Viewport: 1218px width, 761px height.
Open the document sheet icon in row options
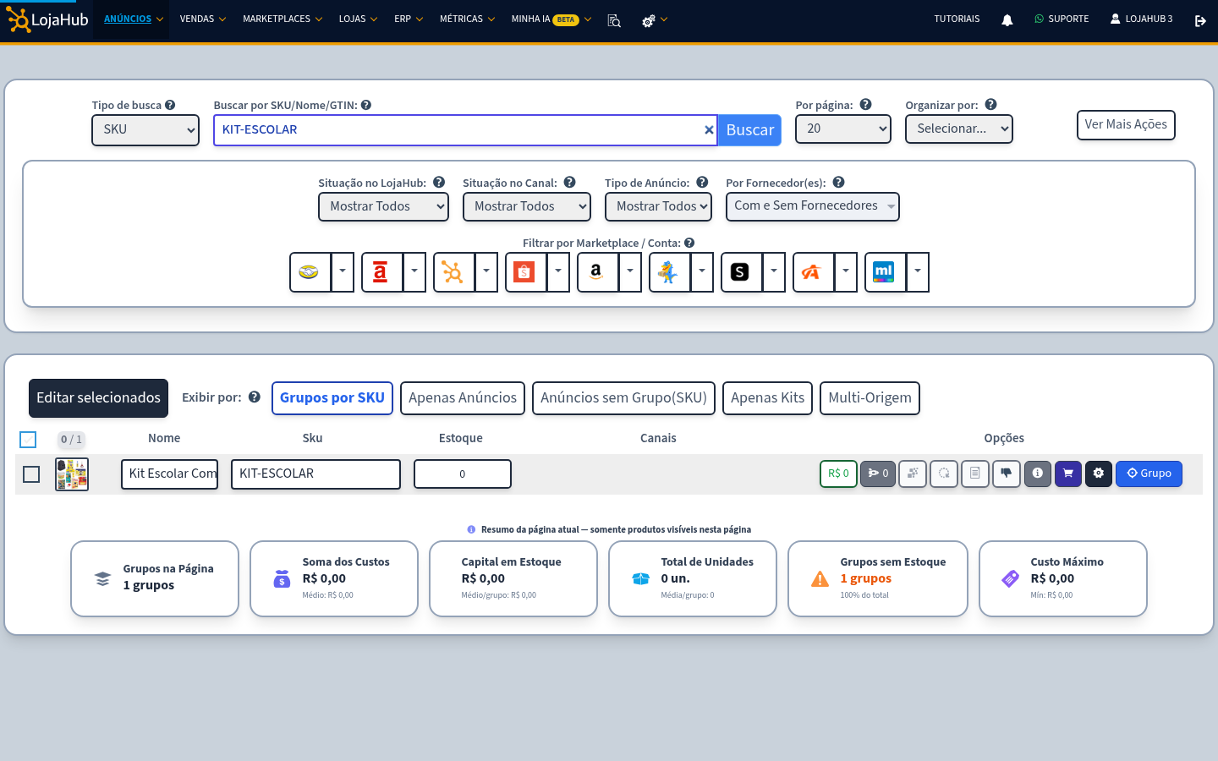pos(975,474)
